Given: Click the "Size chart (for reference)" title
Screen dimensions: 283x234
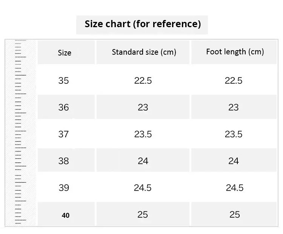Looking at the screenshot, I should (142, 25).
